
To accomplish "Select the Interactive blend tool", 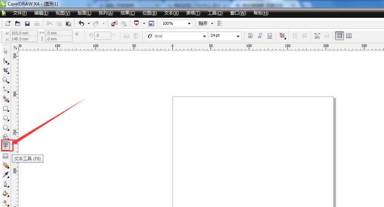I will (x=6, y=165).
